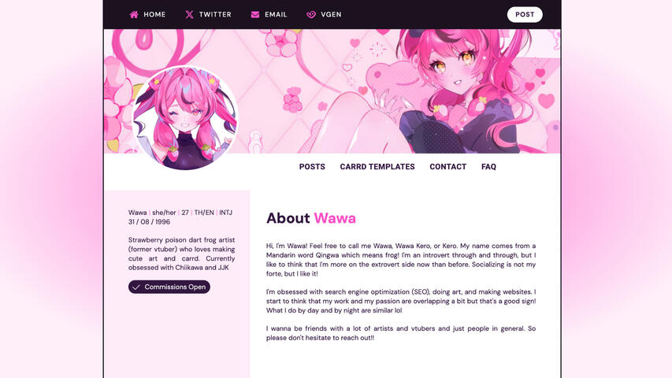Switch to the FAQ tab
This screenshot has width=672, height=378.
(x=488, y=167)
